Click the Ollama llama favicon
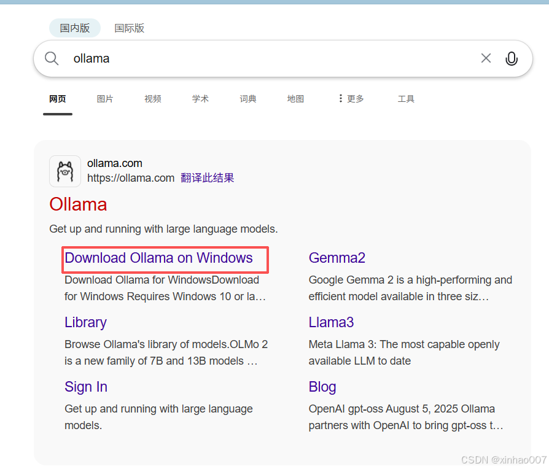The height and width of the screenshot is (469, 549). [x=64, y=171]
